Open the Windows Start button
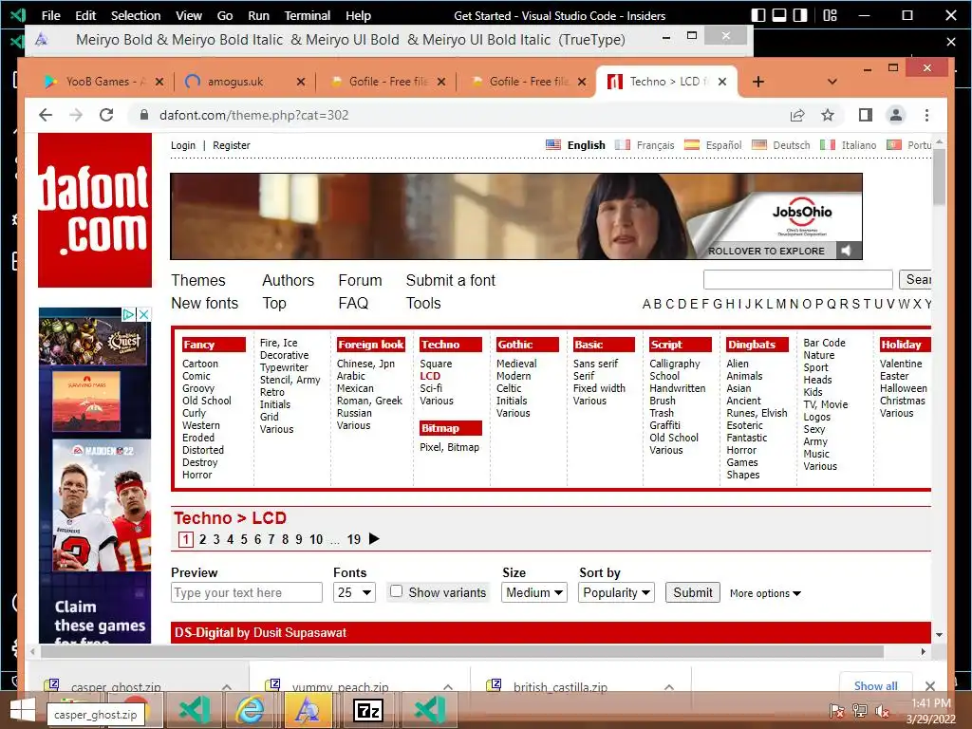The height and width of the screenshot is (729, 972). [x=23, y=710]
